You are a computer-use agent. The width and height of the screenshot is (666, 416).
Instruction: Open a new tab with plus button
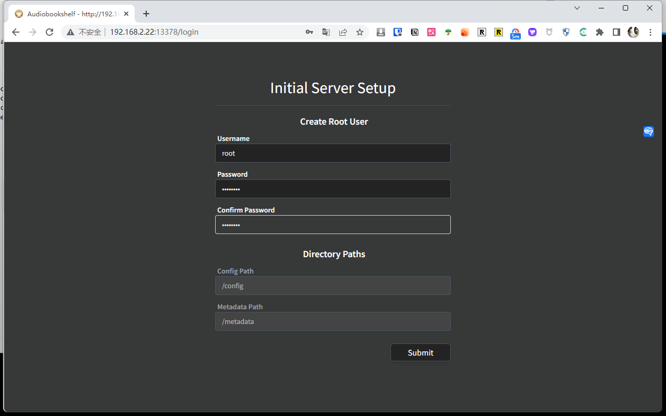point(146,14)
